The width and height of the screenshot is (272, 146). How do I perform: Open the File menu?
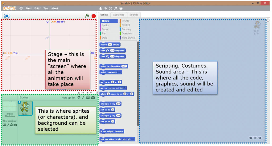coord(29,8)
